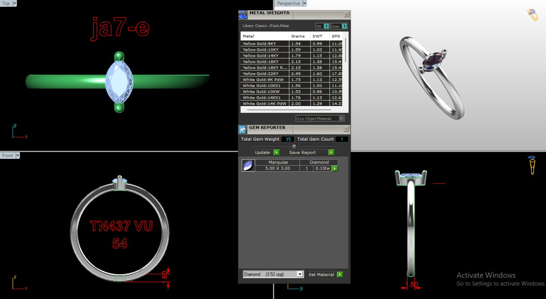Screen dimensions: 546x299
Task: Click the ring icon in Perspective viewport corner
Action: 532,14
